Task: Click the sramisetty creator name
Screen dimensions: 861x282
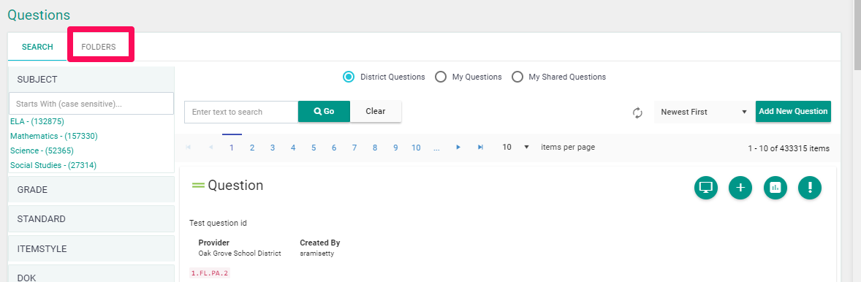Action: click(316, 254)
